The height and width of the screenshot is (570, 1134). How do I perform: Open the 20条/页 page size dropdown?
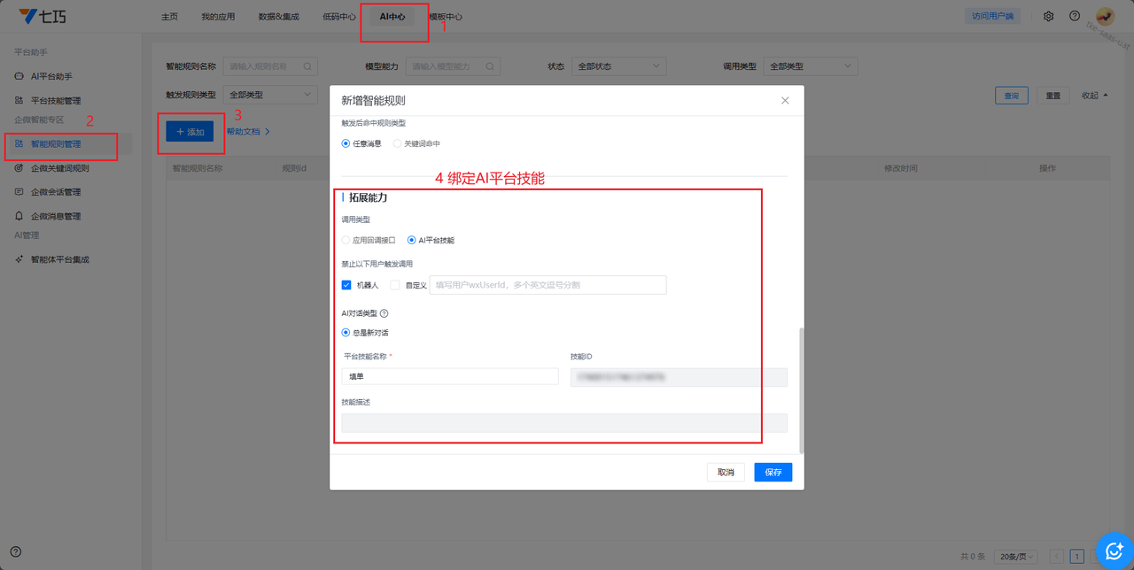(x=1016, y=557)
